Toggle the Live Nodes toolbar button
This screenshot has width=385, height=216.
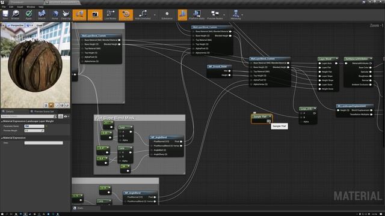point(111,14)
